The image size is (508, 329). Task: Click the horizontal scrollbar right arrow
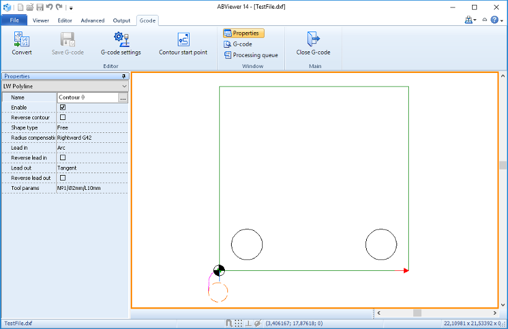pyautogui.click(x=495, y=313)
